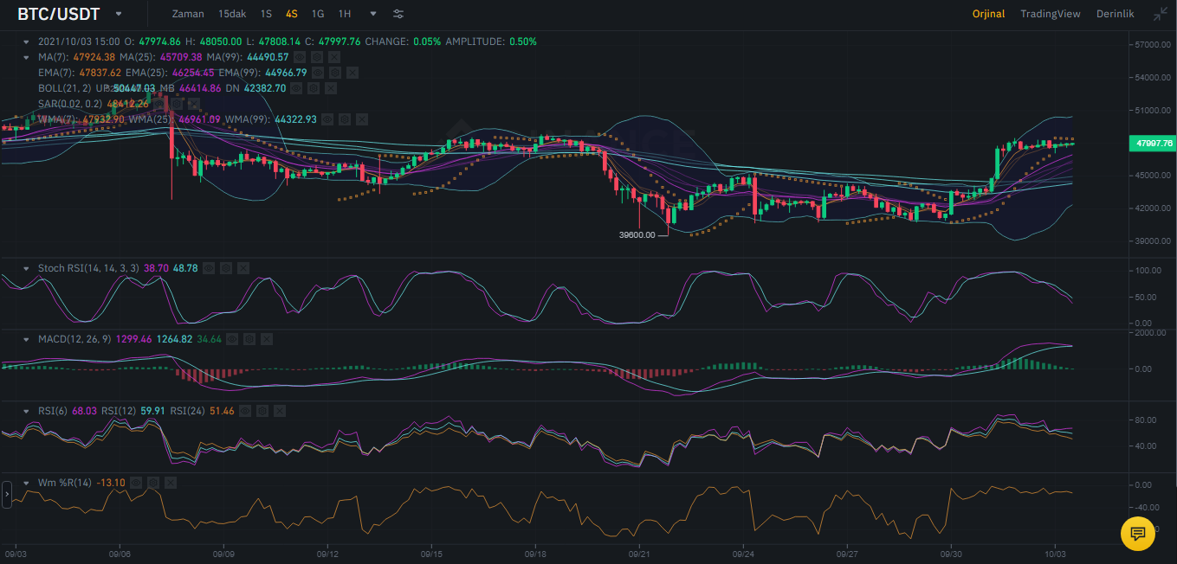1177x564 pixels.
Task: Exit fullscreen chart with collapse icon
Action: 1160,14
